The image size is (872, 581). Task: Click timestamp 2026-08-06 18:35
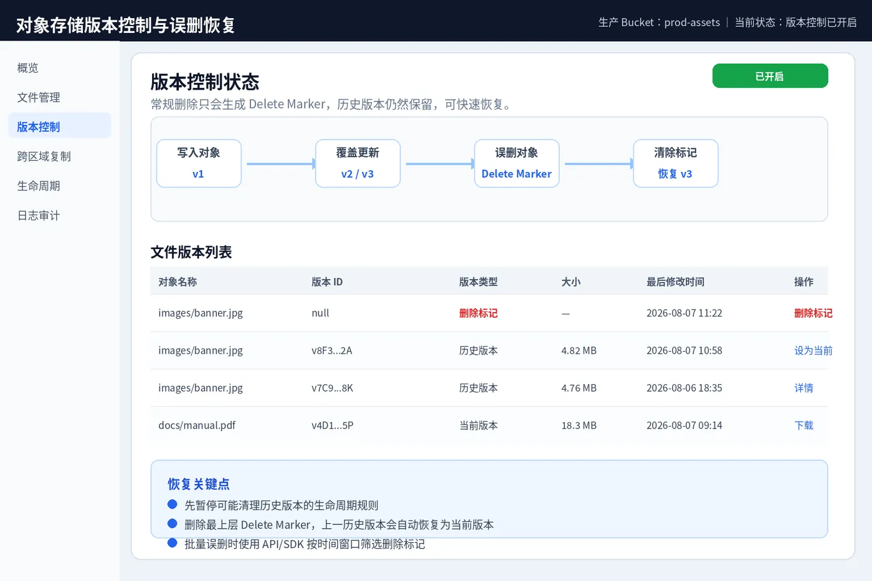tap(684, 388)
